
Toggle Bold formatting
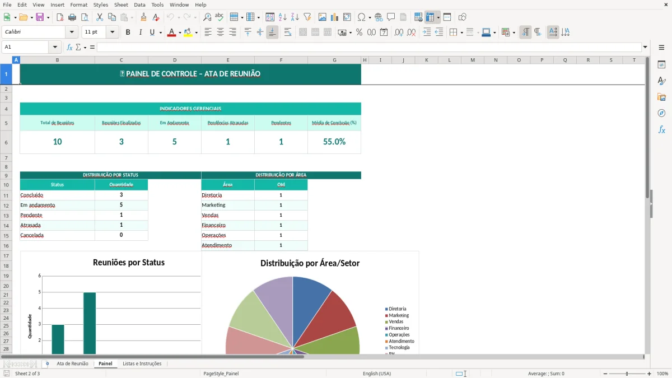pos(128,32)
